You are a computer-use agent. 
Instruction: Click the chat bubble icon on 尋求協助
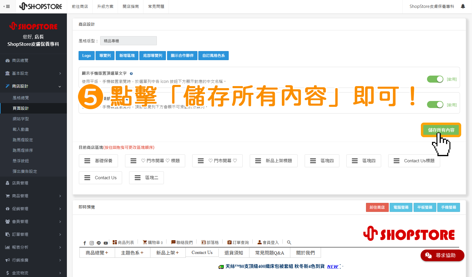[428, 255]
